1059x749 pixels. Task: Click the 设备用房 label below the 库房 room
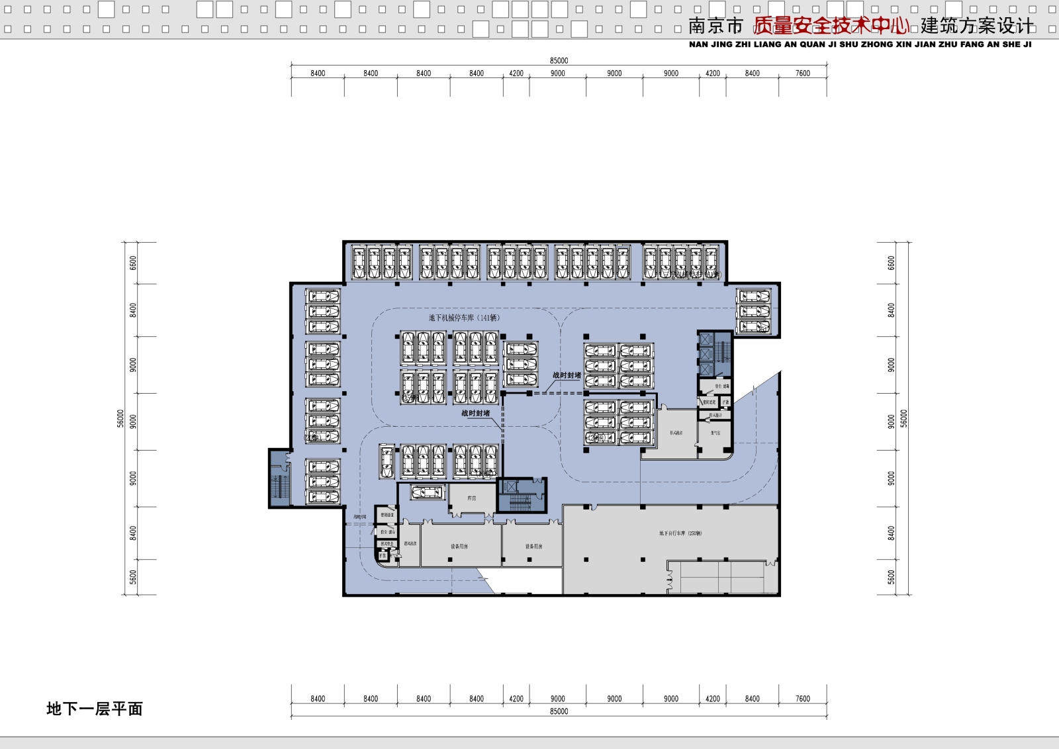(x=459, y=546)
